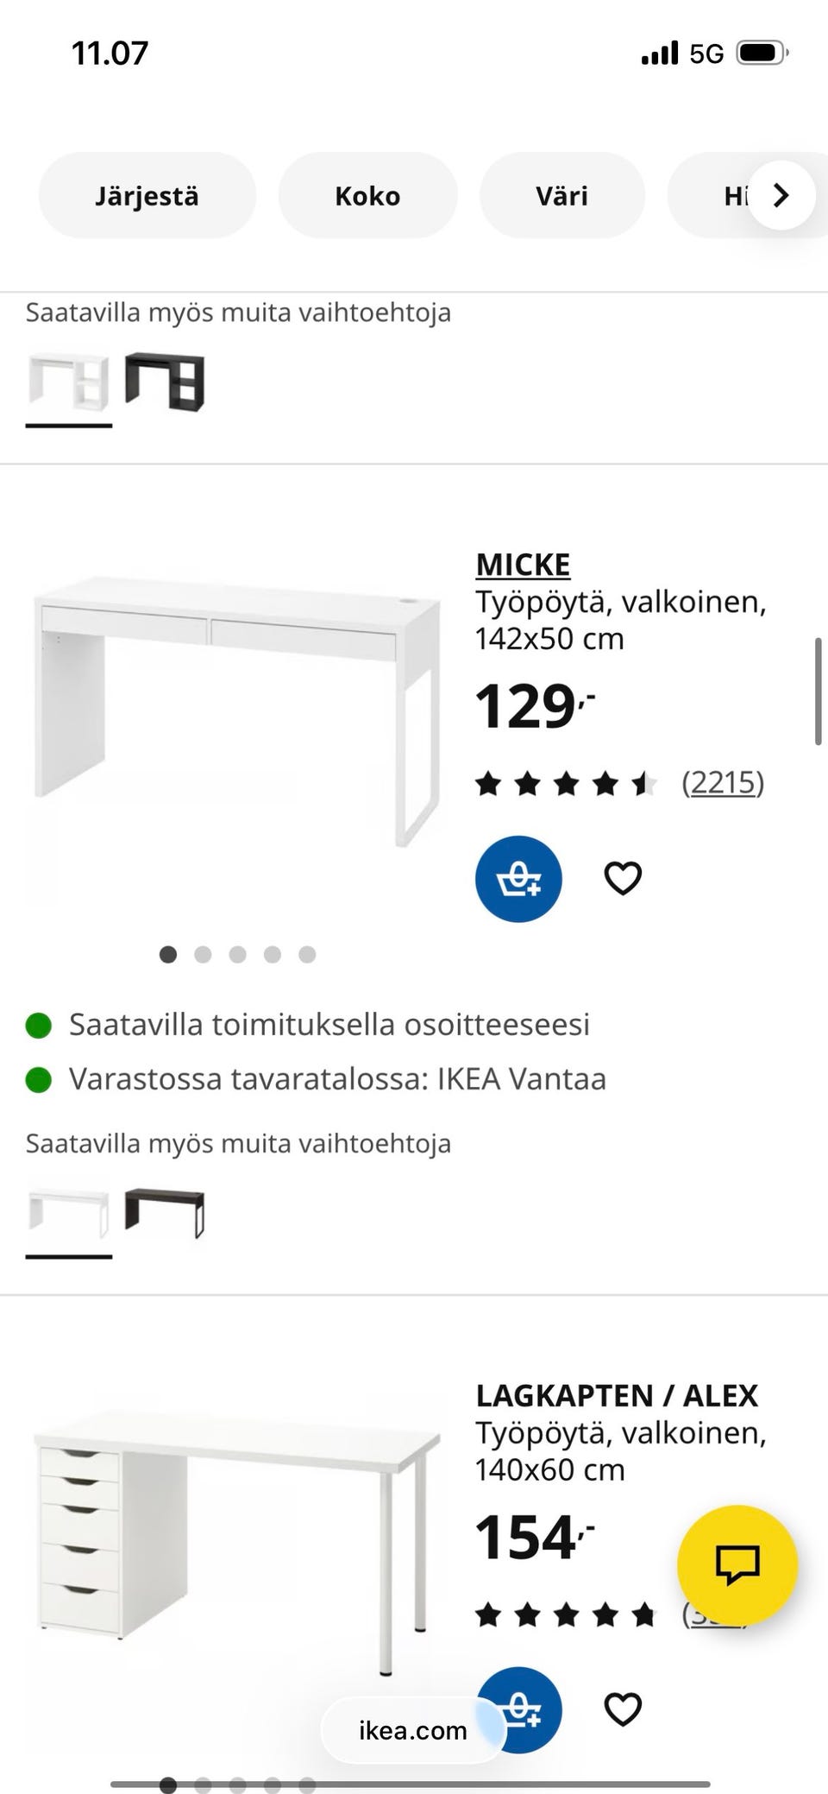Open the Väri color filter
The height and width of the screenshot is (1794, 828).
[x=561, y=196]
